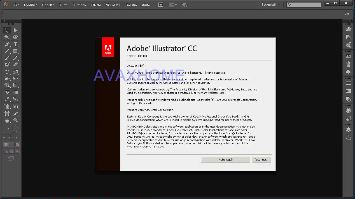Click the Note legali button
This screenshot has width=355, height=199.
226,160
